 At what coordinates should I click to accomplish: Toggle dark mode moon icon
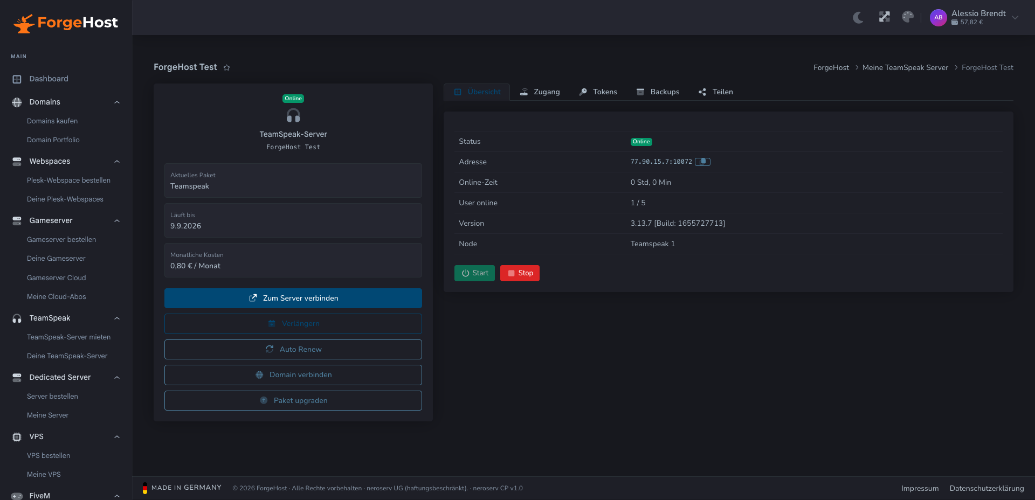coord(858,17)
